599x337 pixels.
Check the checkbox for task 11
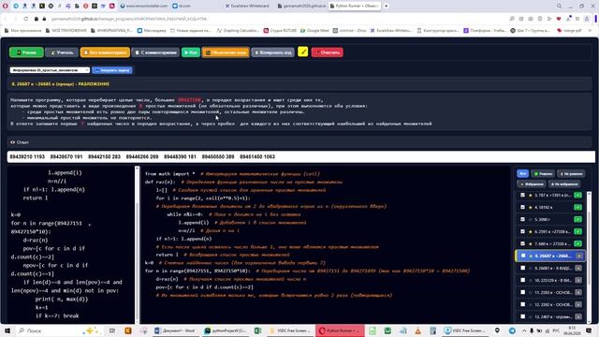point(523,292)
